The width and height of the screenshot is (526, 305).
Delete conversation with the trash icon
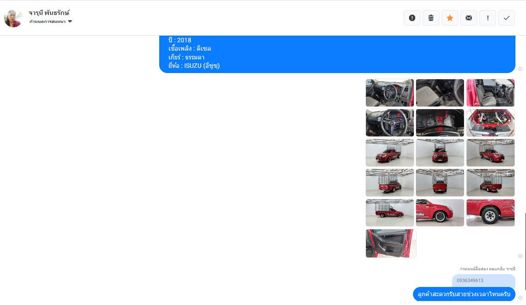pos(431,18)
